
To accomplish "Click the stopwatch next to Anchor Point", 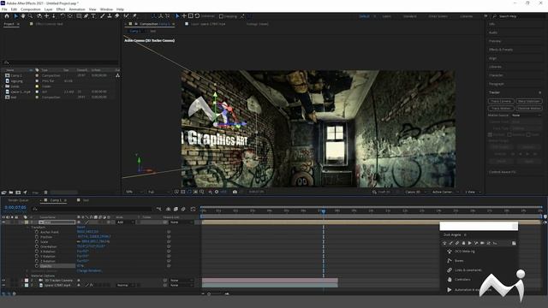I will click(37, 232).
